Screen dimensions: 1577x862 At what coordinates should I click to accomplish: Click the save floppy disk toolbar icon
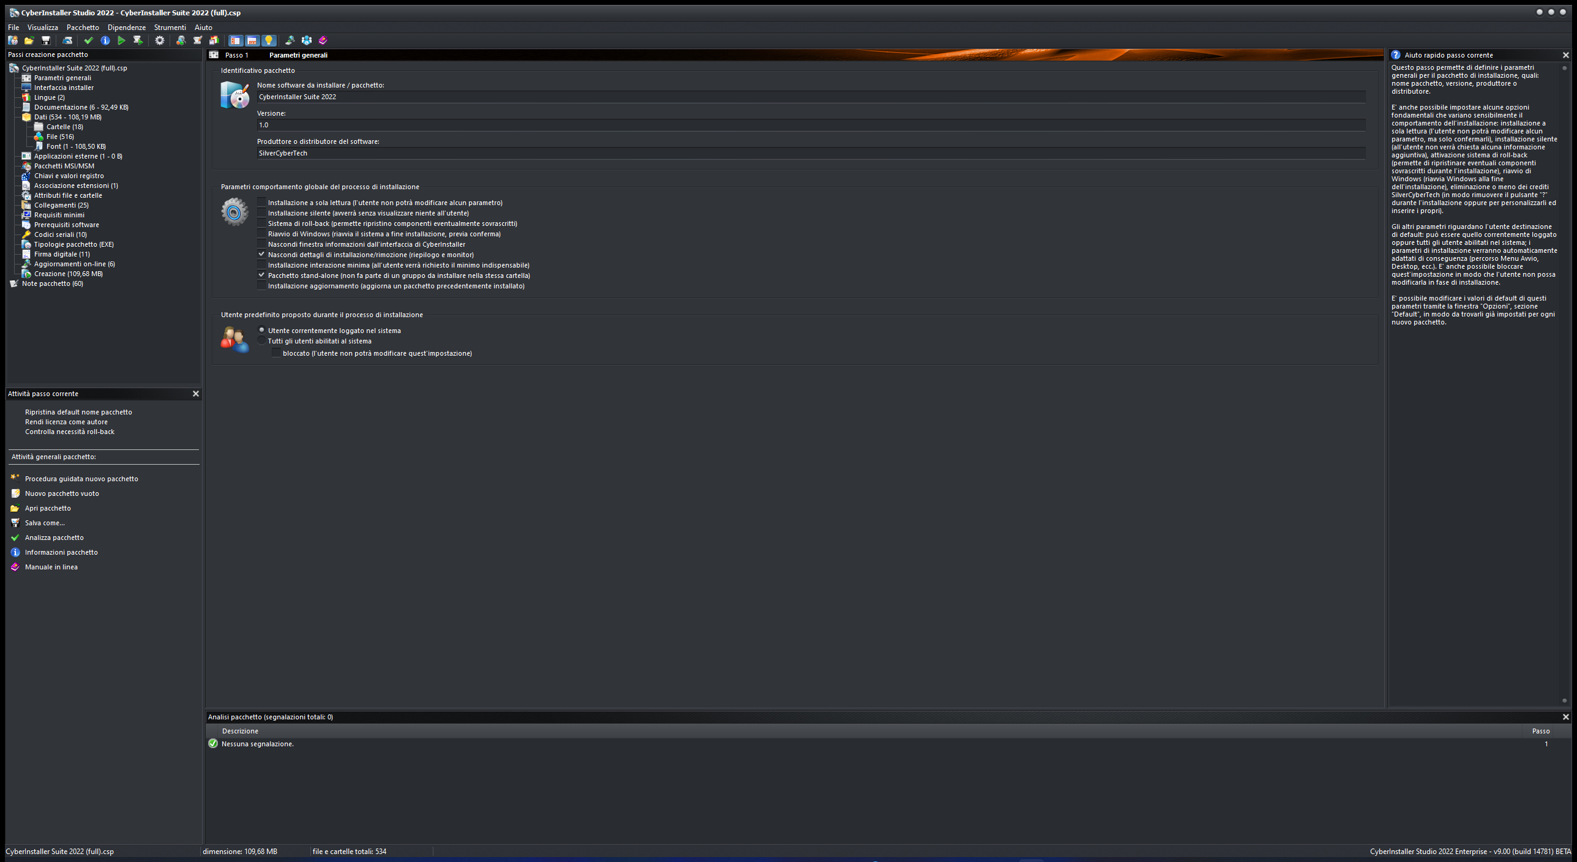pos(45,40)
